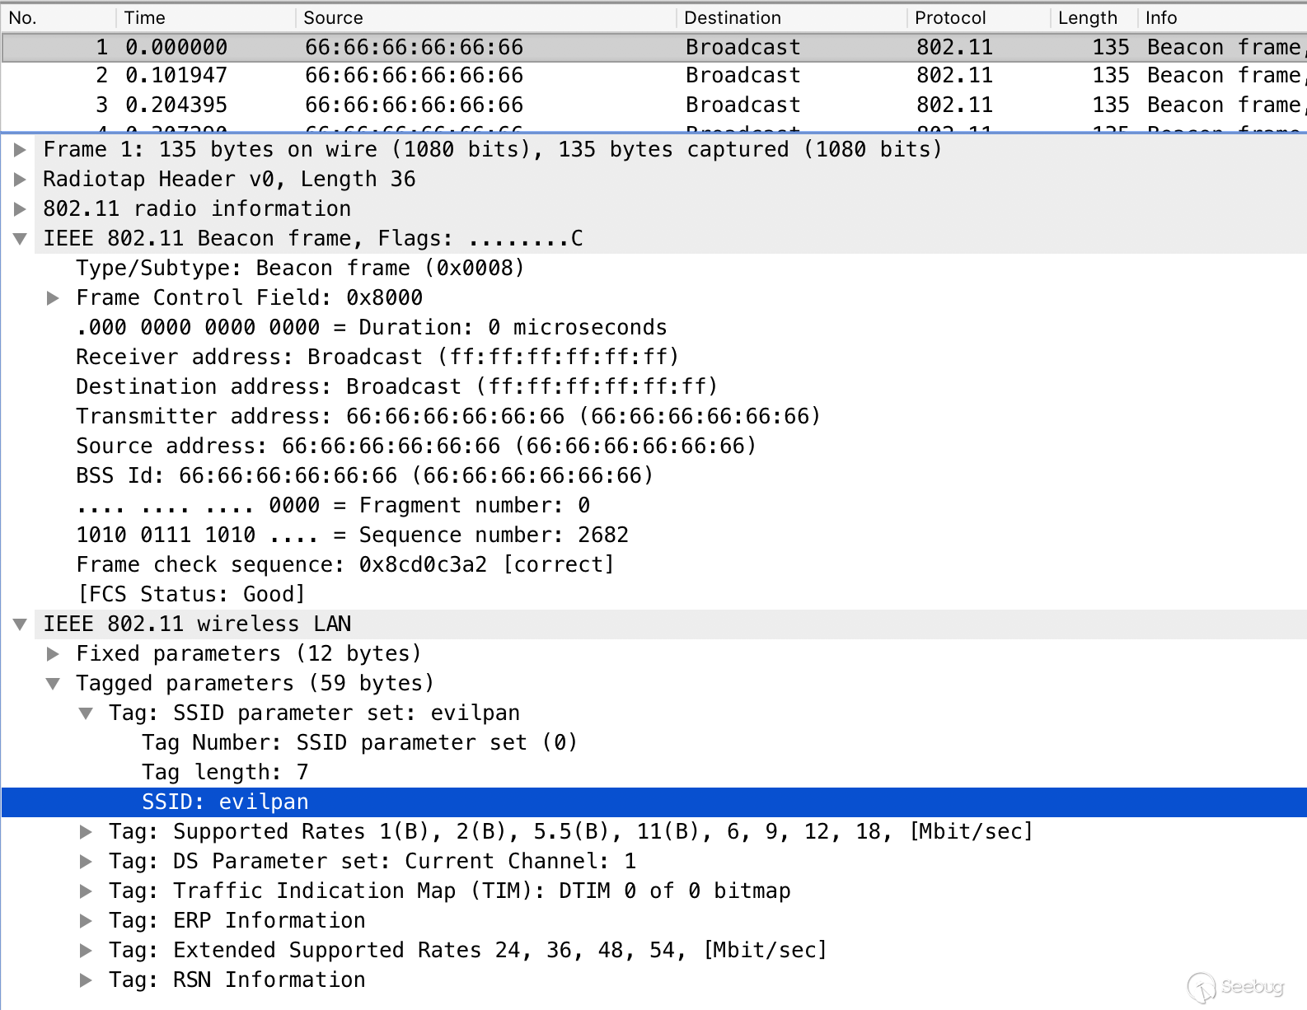Sort packets by Protocol column header
The height and width of the screenshot is (1010, 1307).
click(x=978, y=18)
